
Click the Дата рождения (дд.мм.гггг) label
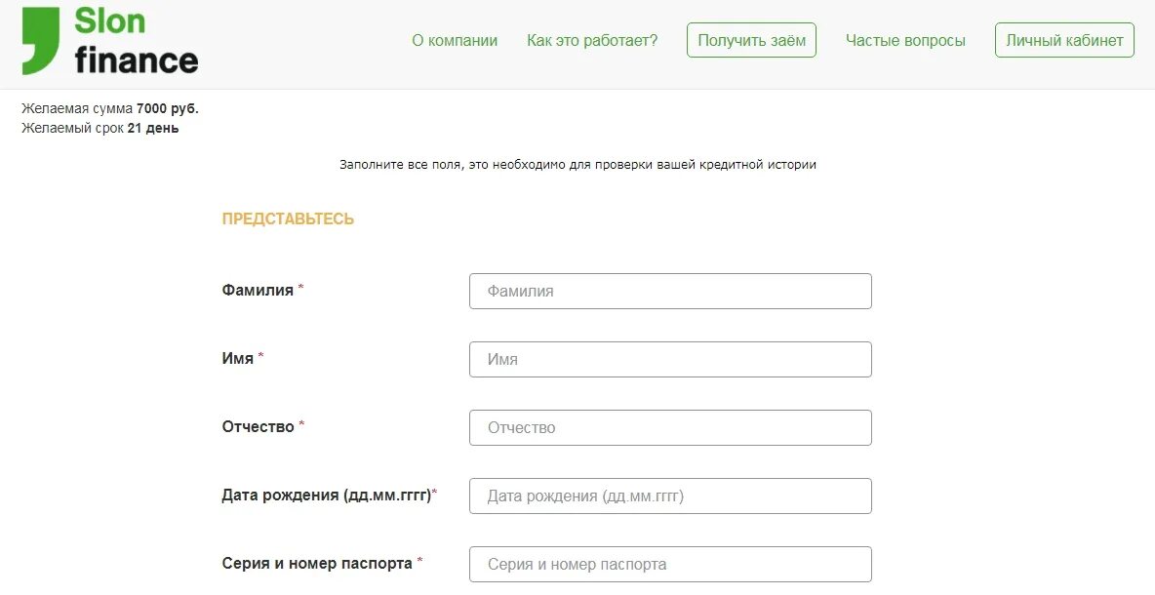pyautogui.click(x=327, y=495)
